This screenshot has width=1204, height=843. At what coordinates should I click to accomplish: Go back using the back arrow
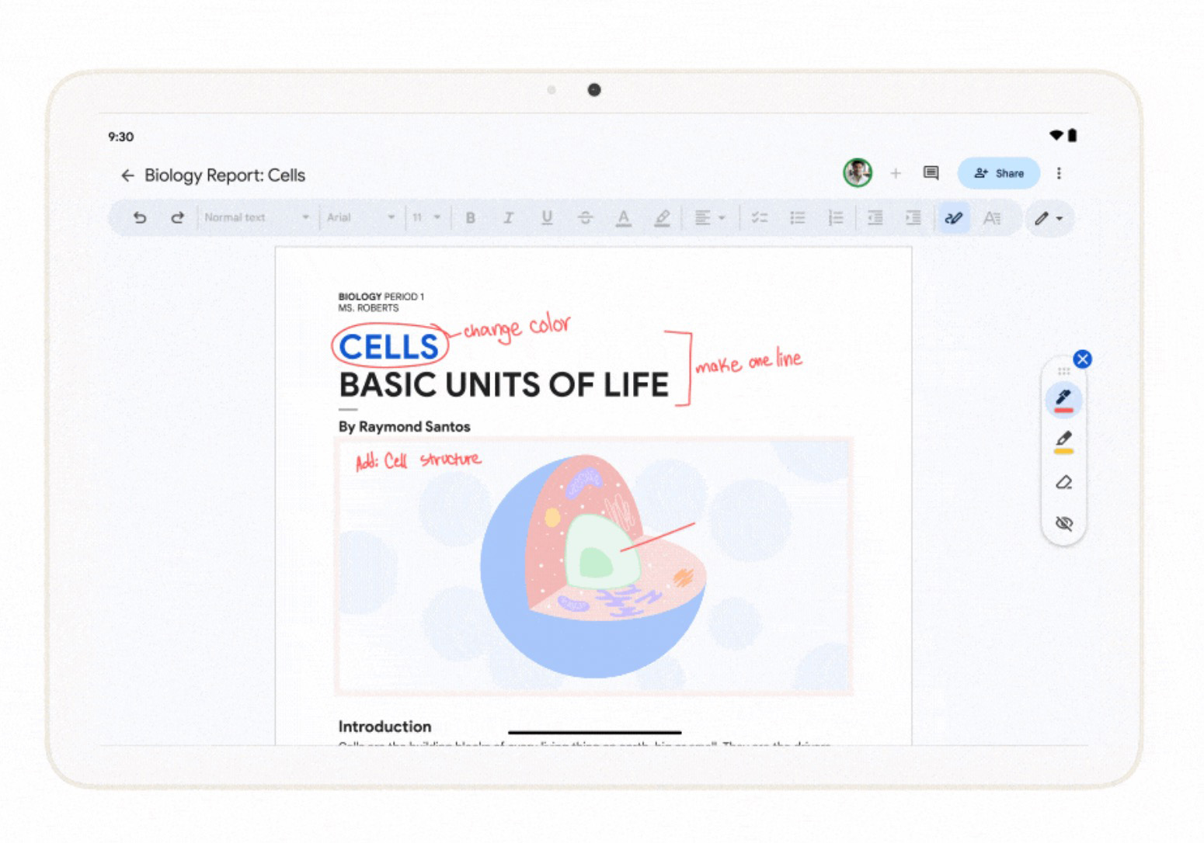tap(127, 175)
